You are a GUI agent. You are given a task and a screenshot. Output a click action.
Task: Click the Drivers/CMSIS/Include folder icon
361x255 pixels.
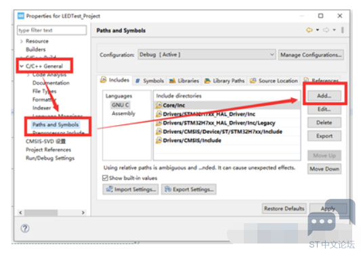click(x=158, y=140)
